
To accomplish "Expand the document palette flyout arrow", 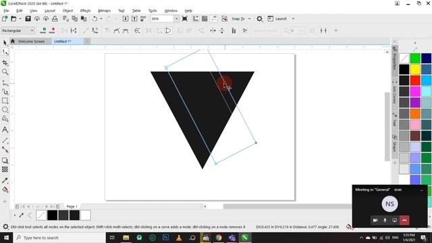I will point(15,215).
